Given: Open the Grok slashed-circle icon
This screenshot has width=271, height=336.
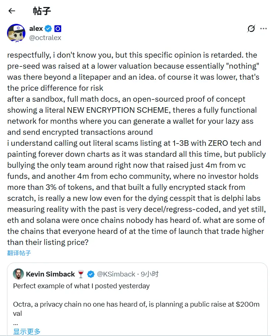Looking at the screenshot, I should pos(251,29).
